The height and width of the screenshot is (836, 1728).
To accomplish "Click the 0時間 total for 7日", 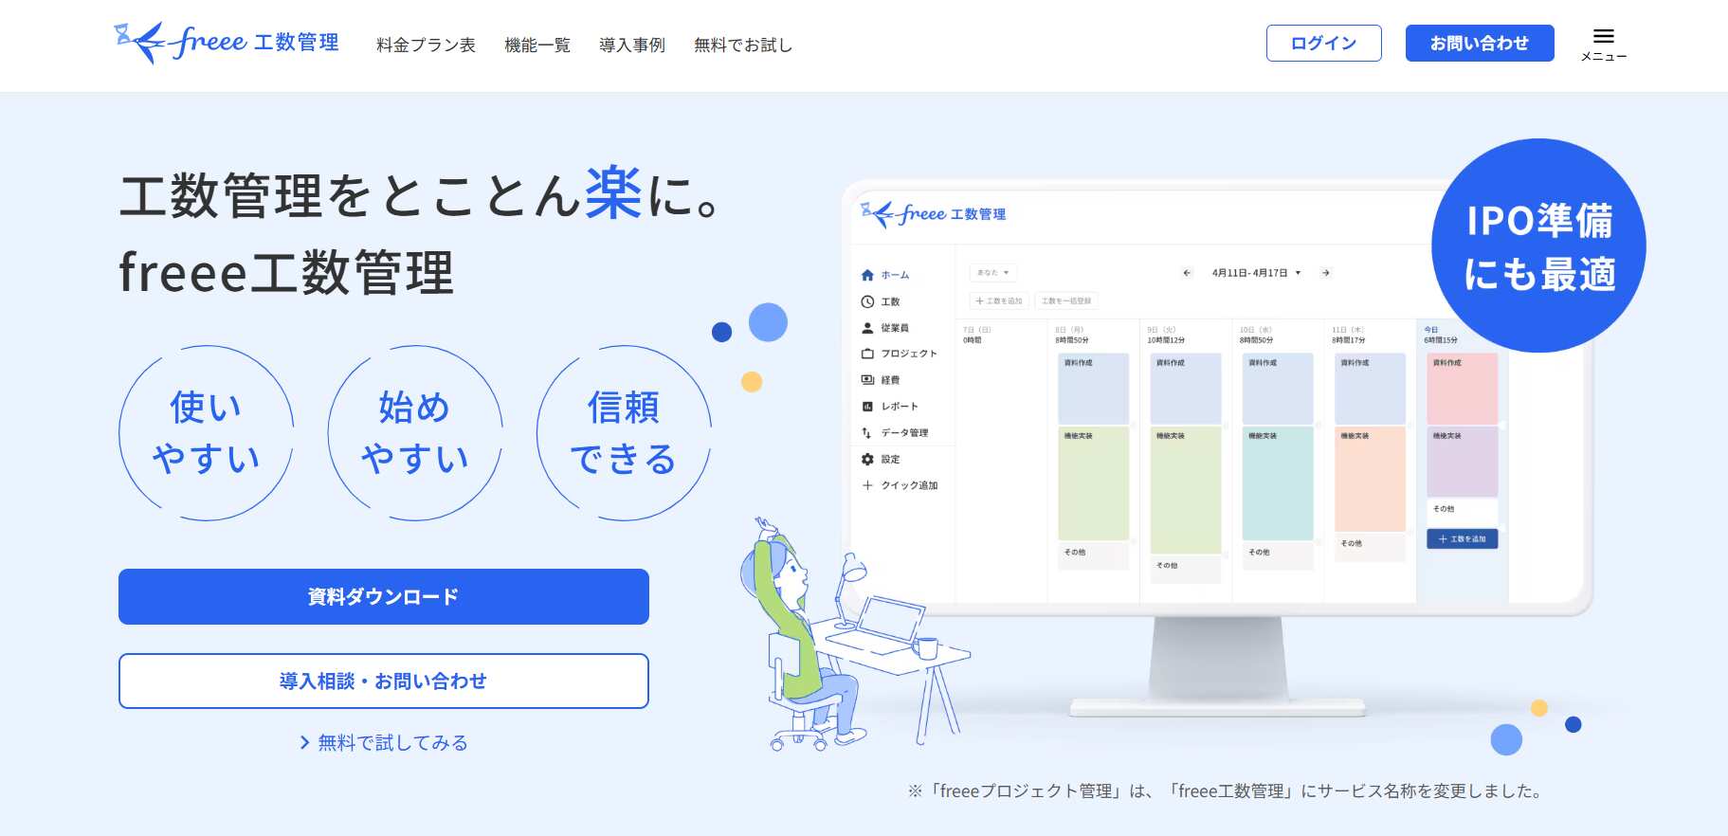I will pos(973,340).
